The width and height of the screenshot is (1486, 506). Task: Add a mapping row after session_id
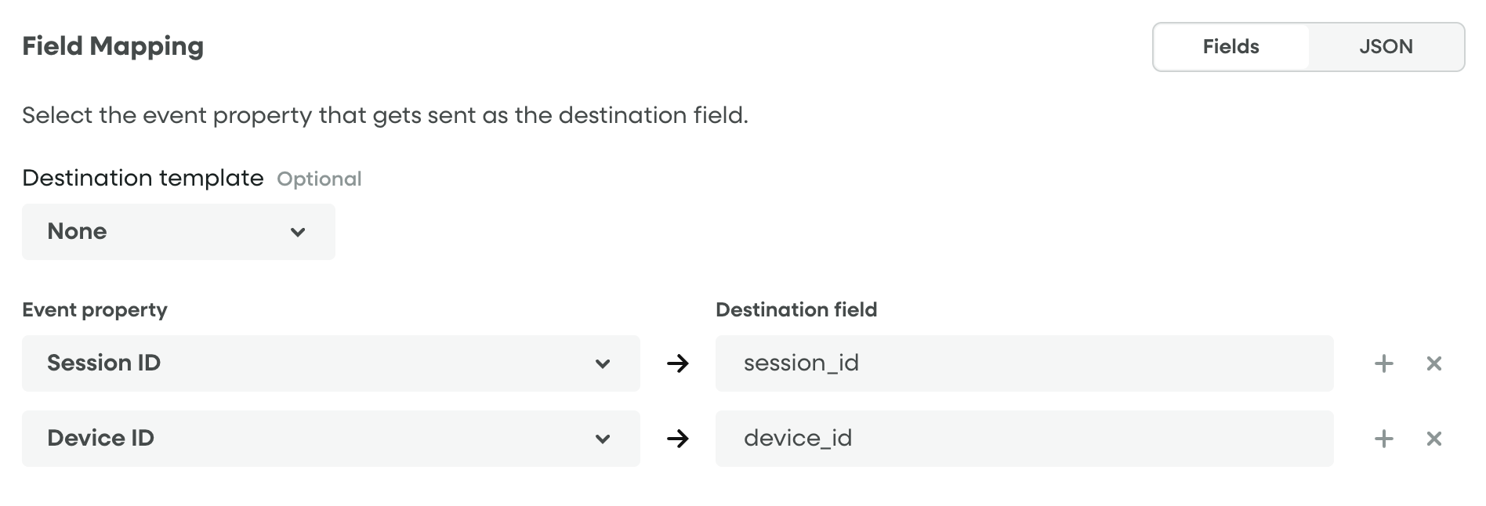click(1383, 363)
